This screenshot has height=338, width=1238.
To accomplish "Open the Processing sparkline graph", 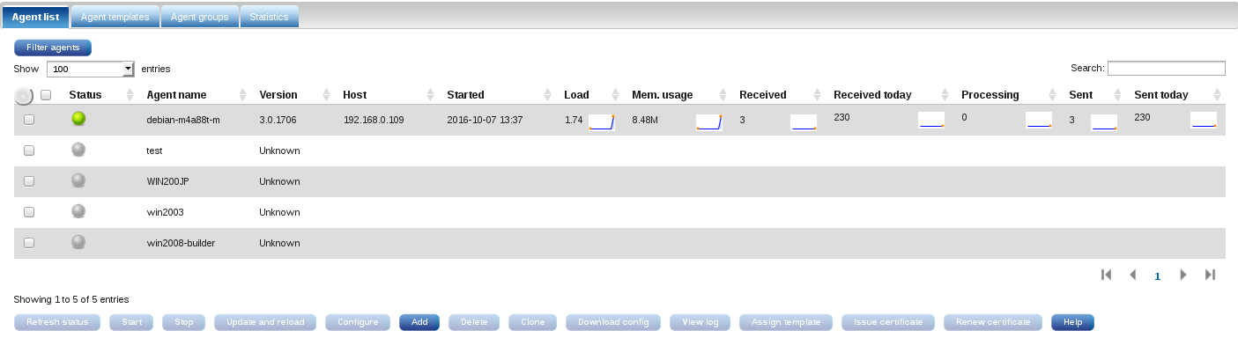I will coord(1039,120).
